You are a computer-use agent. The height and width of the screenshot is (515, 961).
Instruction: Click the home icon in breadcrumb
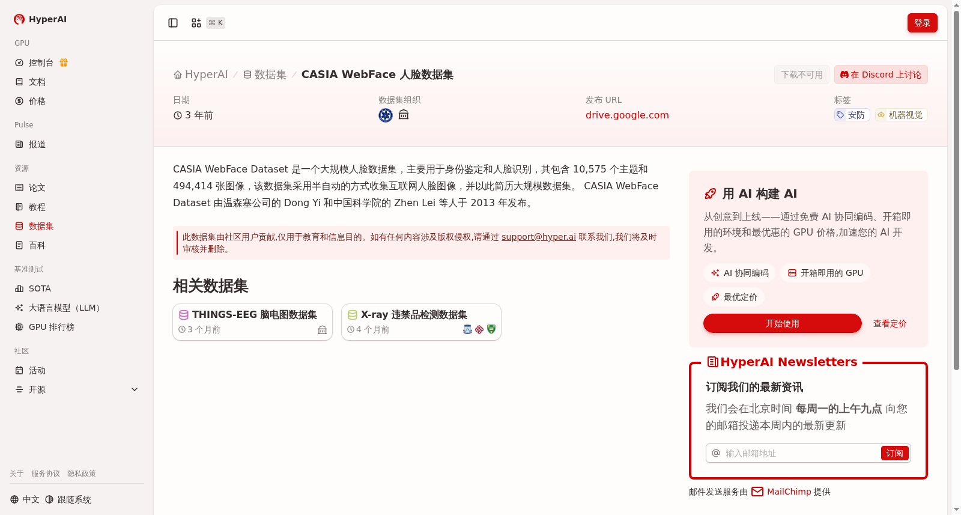[x=178, y=75]
